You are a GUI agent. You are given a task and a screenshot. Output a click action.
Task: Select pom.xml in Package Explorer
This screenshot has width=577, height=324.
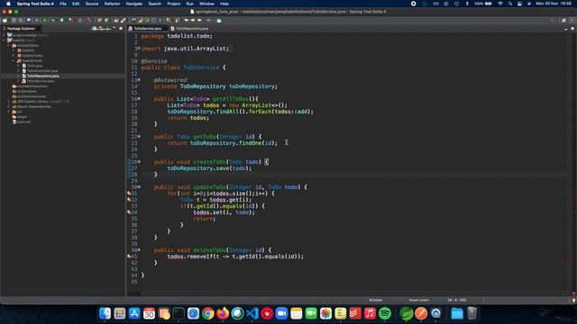pos(24,122)
